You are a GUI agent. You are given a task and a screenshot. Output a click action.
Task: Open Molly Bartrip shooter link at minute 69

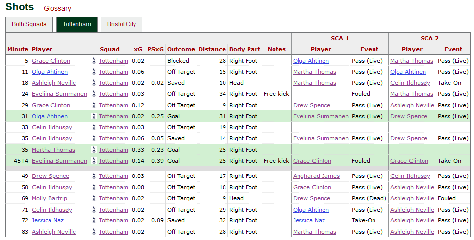click(50, 198)
